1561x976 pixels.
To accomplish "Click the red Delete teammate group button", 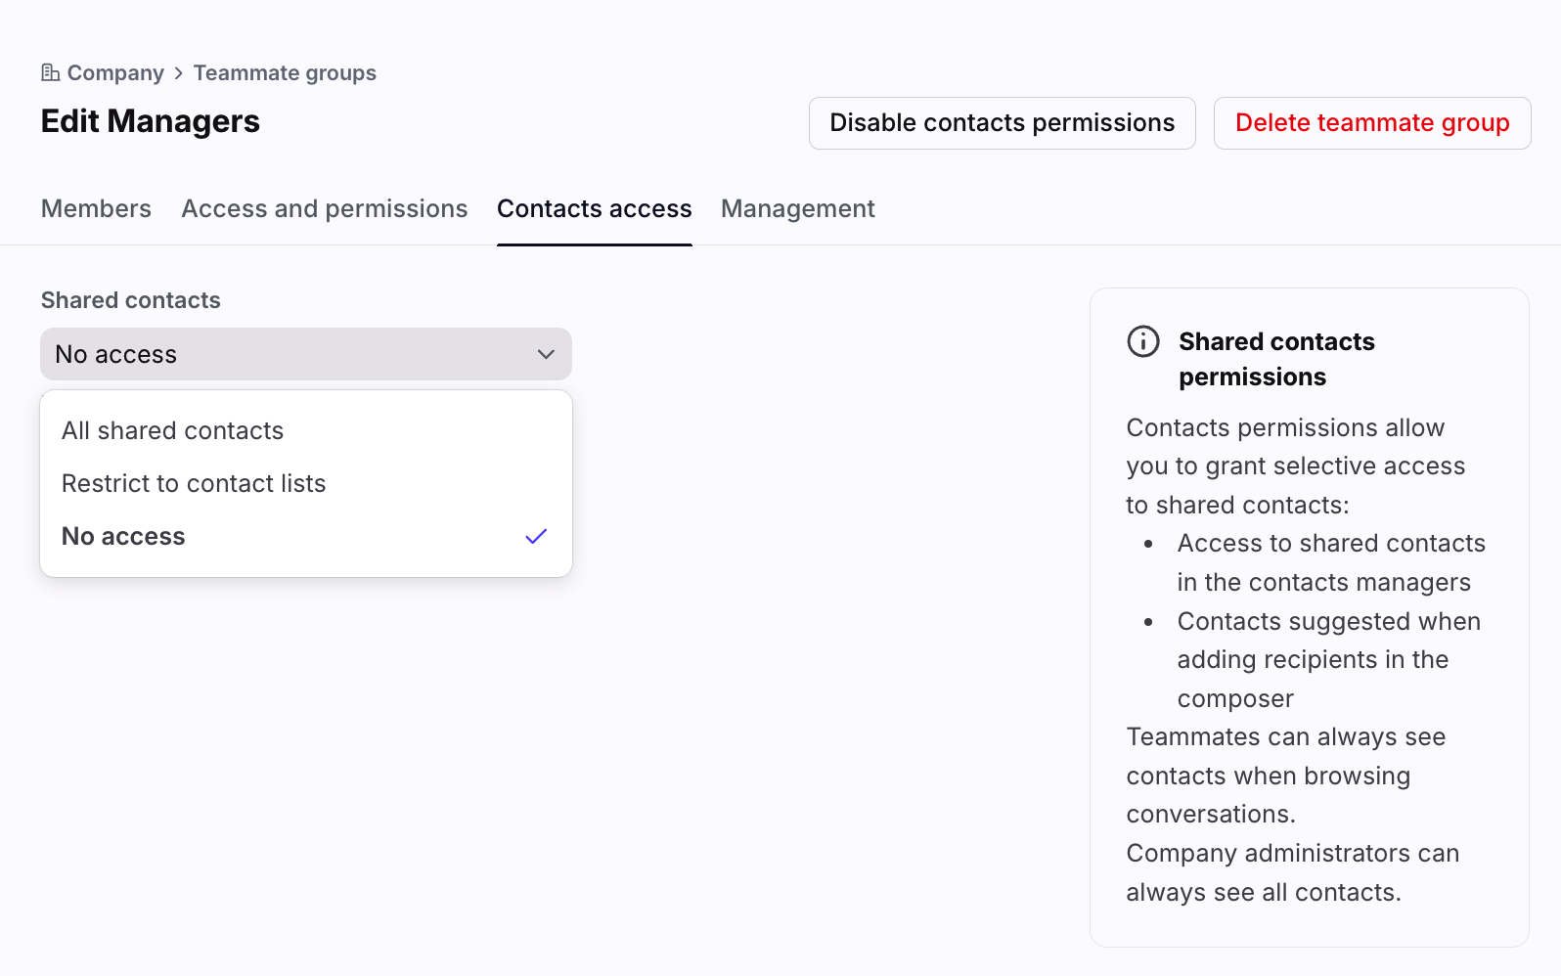I will tap(1371, 123).
